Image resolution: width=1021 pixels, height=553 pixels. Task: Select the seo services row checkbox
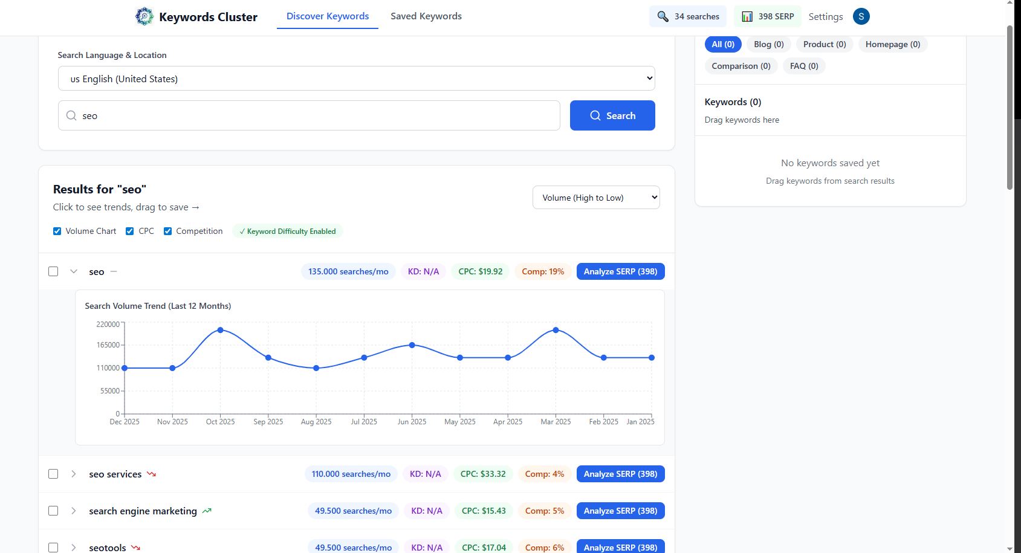pyautogui.click(x=53, y=474)
